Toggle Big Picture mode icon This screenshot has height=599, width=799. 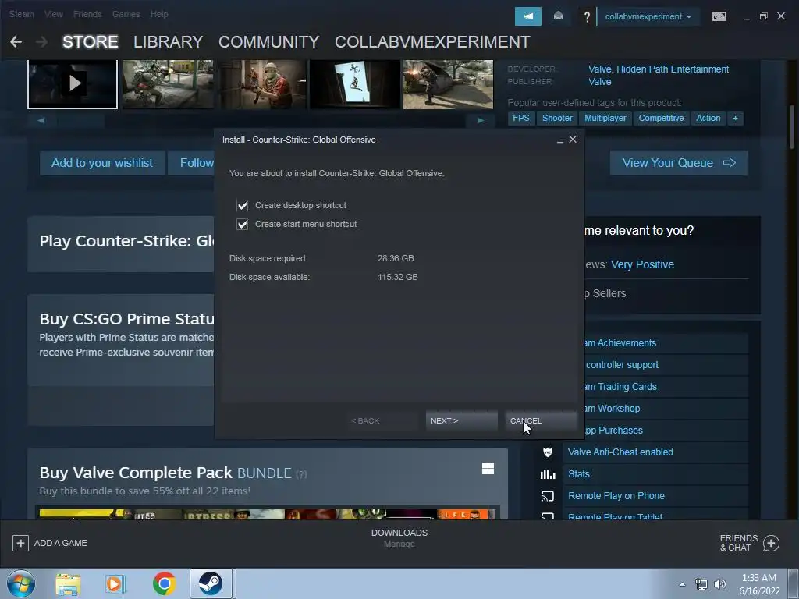[719, 16]
